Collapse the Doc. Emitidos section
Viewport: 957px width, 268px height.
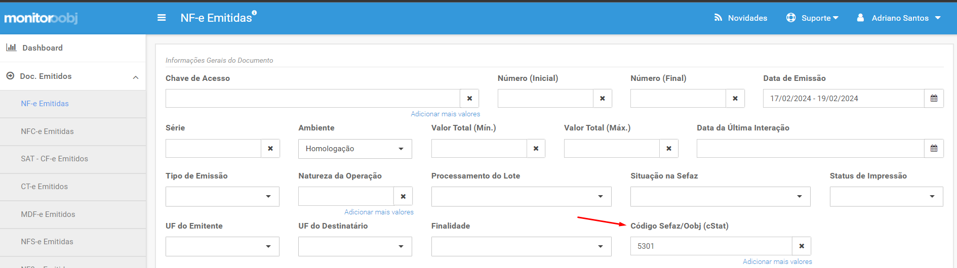pos(73,76)
